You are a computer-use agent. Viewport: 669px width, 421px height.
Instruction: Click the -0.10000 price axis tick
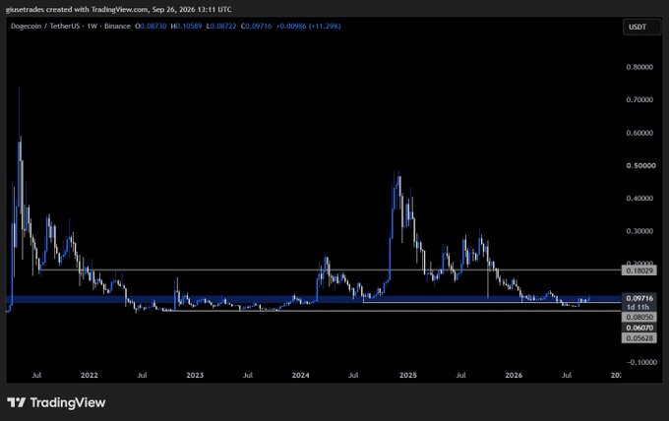coord(641,362)
